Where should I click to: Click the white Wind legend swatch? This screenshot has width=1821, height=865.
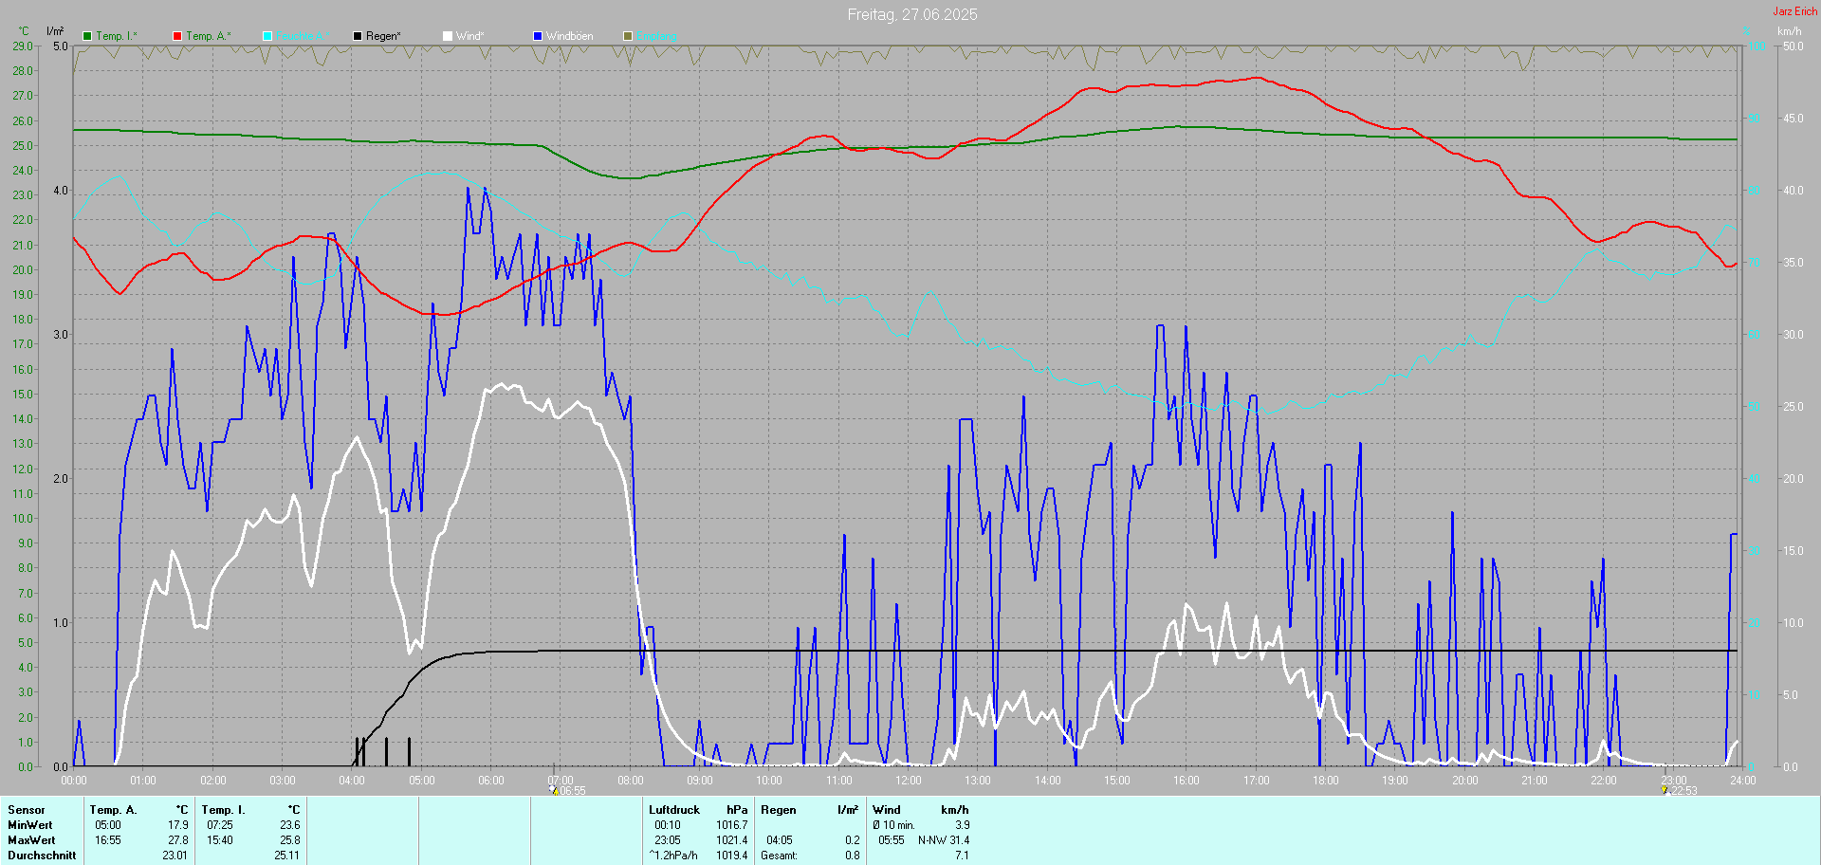click(448, 36)
